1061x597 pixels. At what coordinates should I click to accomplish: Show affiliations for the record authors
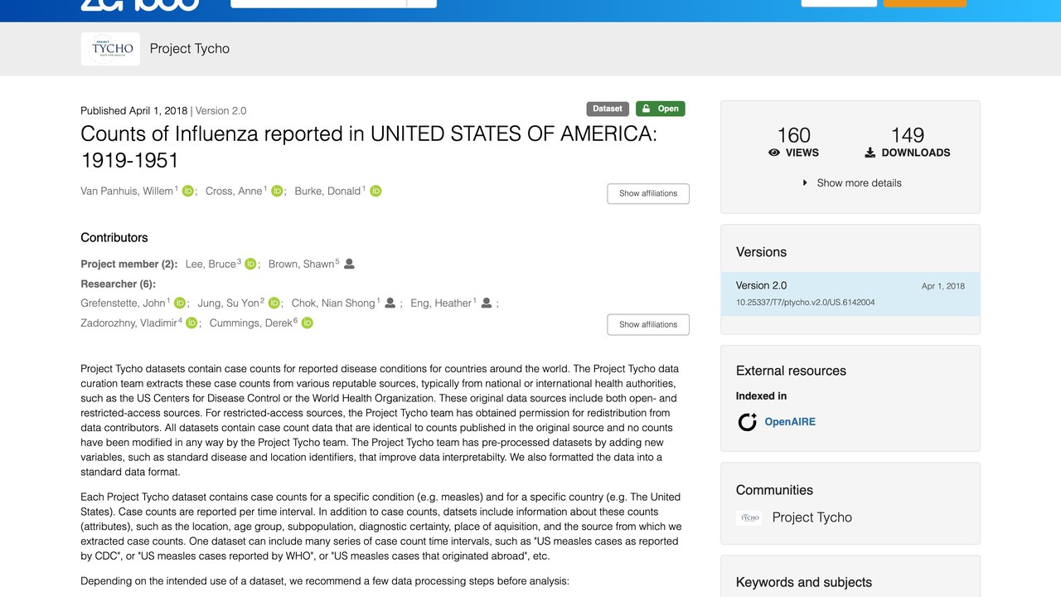648,193
